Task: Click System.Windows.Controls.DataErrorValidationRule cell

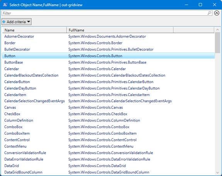Action: point(109,159)
